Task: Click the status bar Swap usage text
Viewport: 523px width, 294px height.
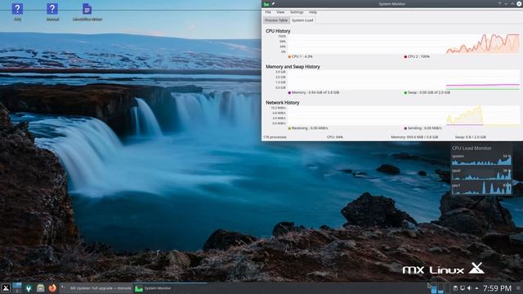Action: (471, 137)
